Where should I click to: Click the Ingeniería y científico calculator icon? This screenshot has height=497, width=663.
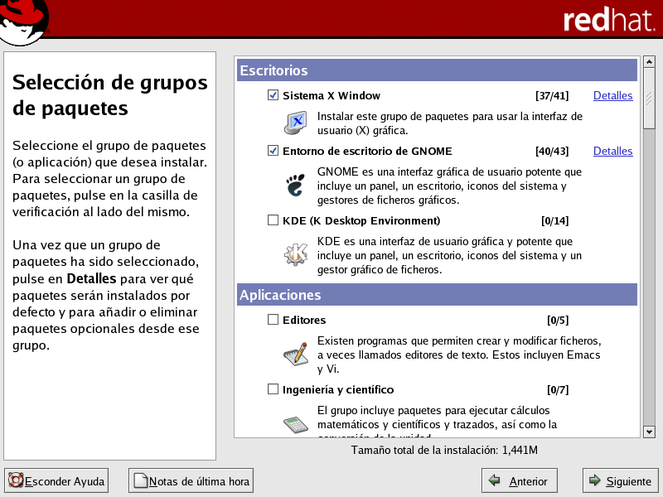coord(296,423)
